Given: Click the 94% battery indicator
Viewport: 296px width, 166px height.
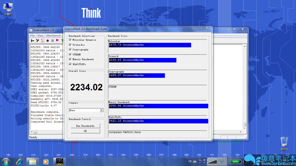Looking at the screenshot, I should coord(235,162).
